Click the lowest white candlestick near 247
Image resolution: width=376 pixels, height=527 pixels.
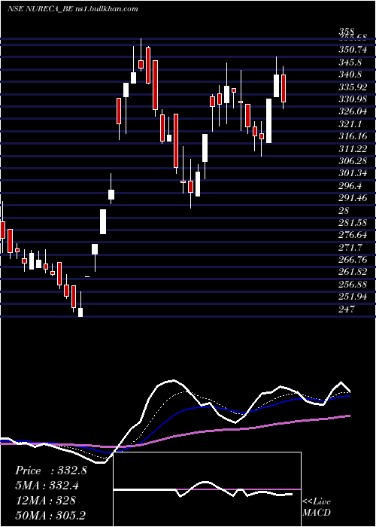80,312
